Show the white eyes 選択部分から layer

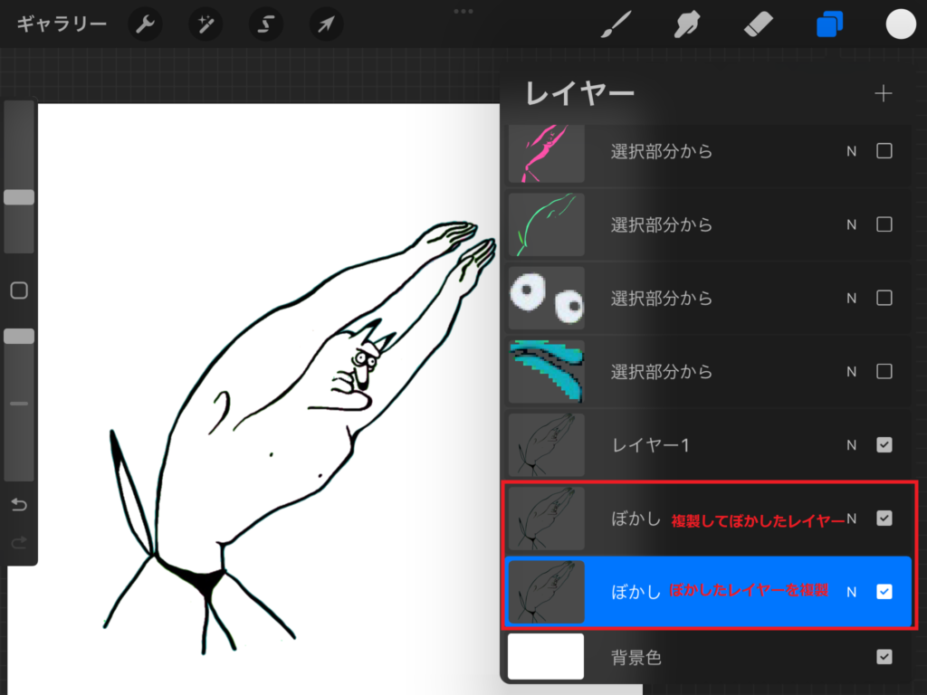tap(884, 298)
